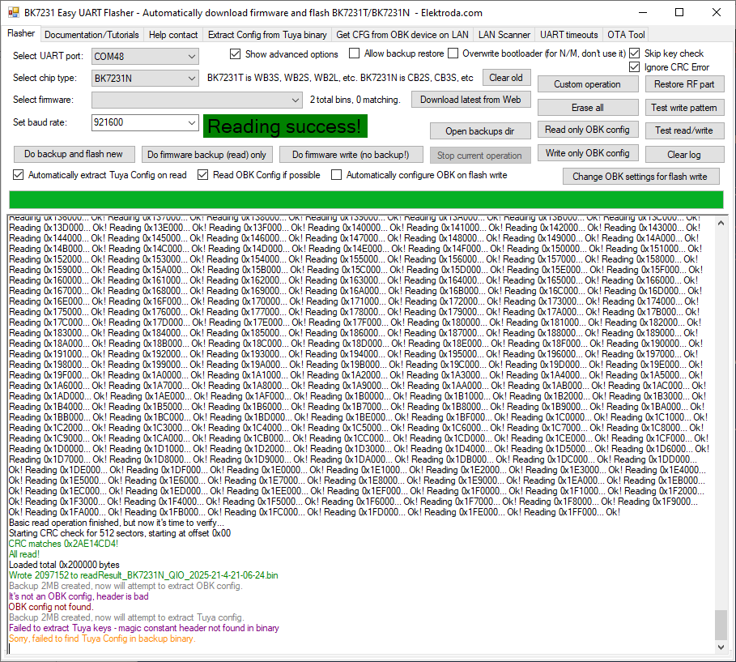The height and width of the screenshot is (662, 736).
Task: Click the 'OBK config not found.' log line
Action: click(x=51, y=607)
